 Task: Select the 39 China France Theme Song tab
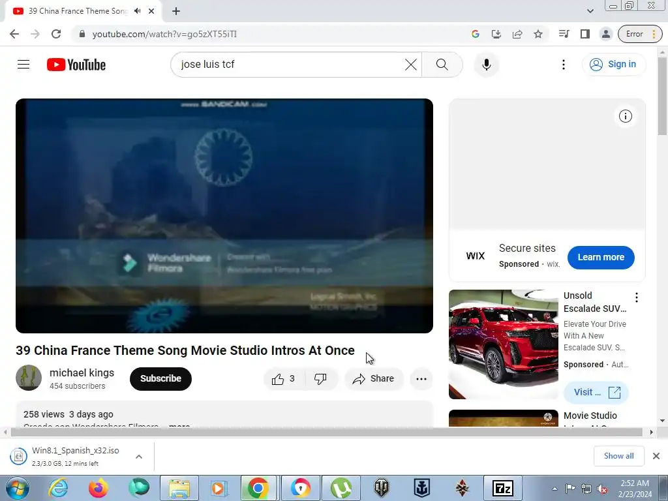[x=83, y=12]
